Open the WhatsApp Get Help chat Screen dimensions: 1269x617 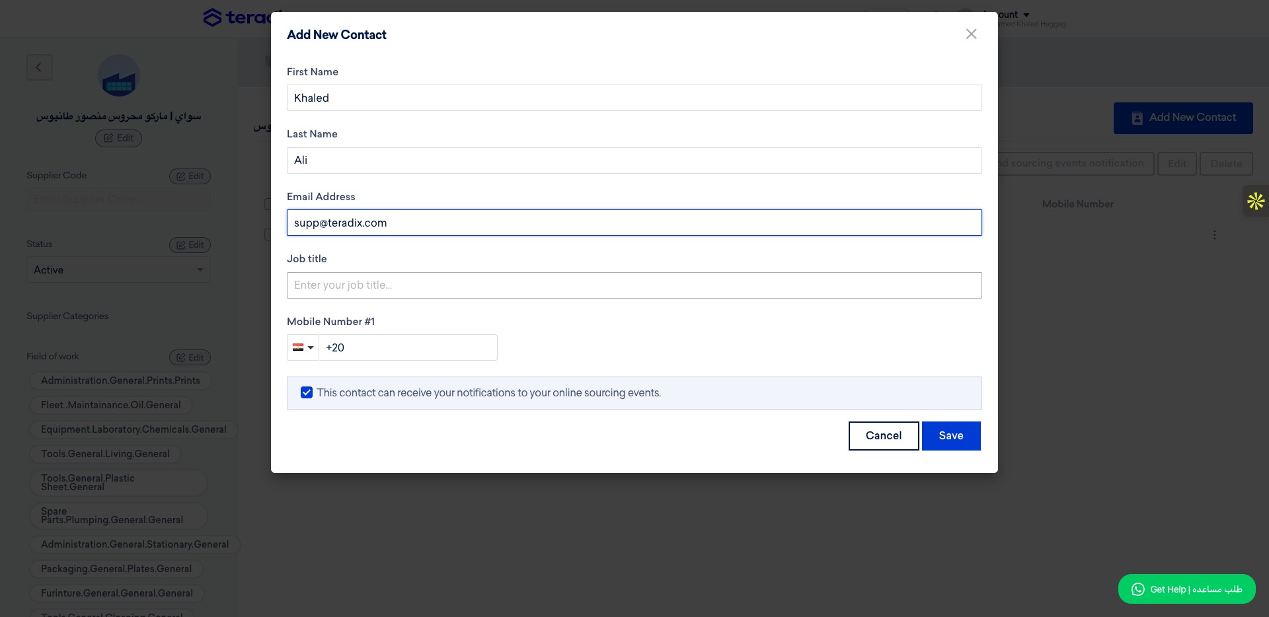[x=1186, y=589]
